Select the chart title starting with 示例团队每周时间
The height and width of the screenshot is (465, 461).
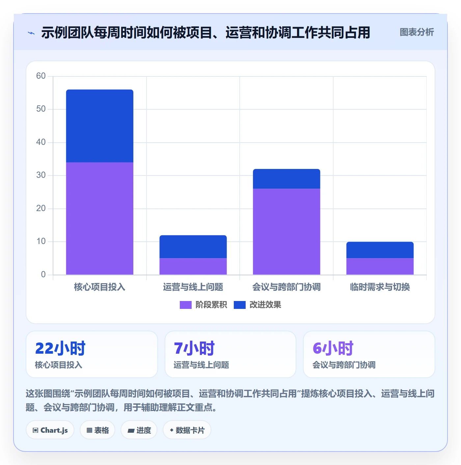click(206, 33)
